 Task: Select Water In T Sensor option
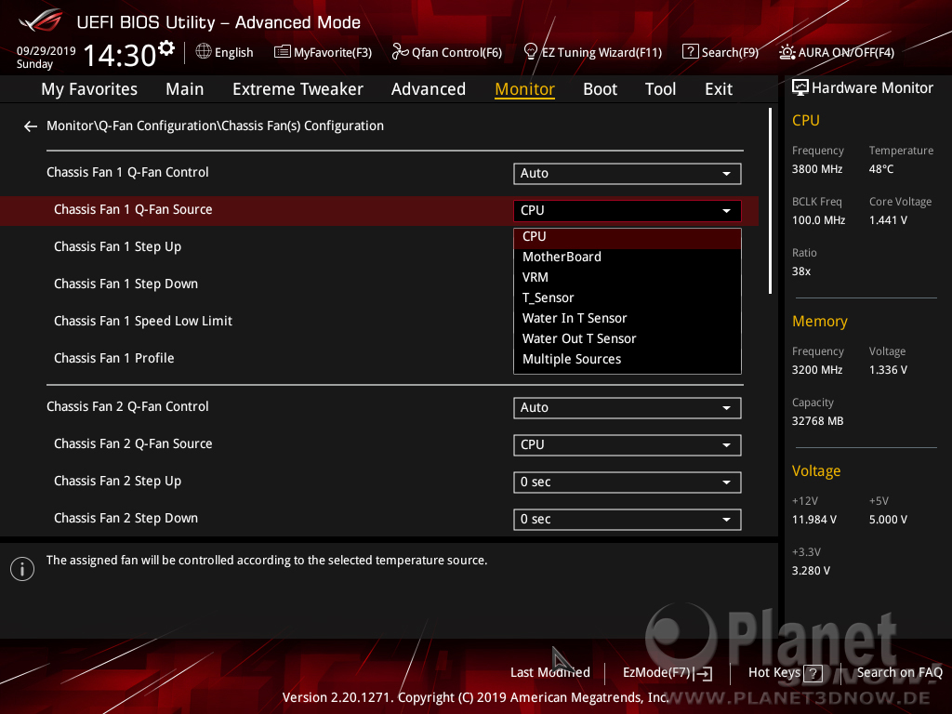(x=628, y=318)
